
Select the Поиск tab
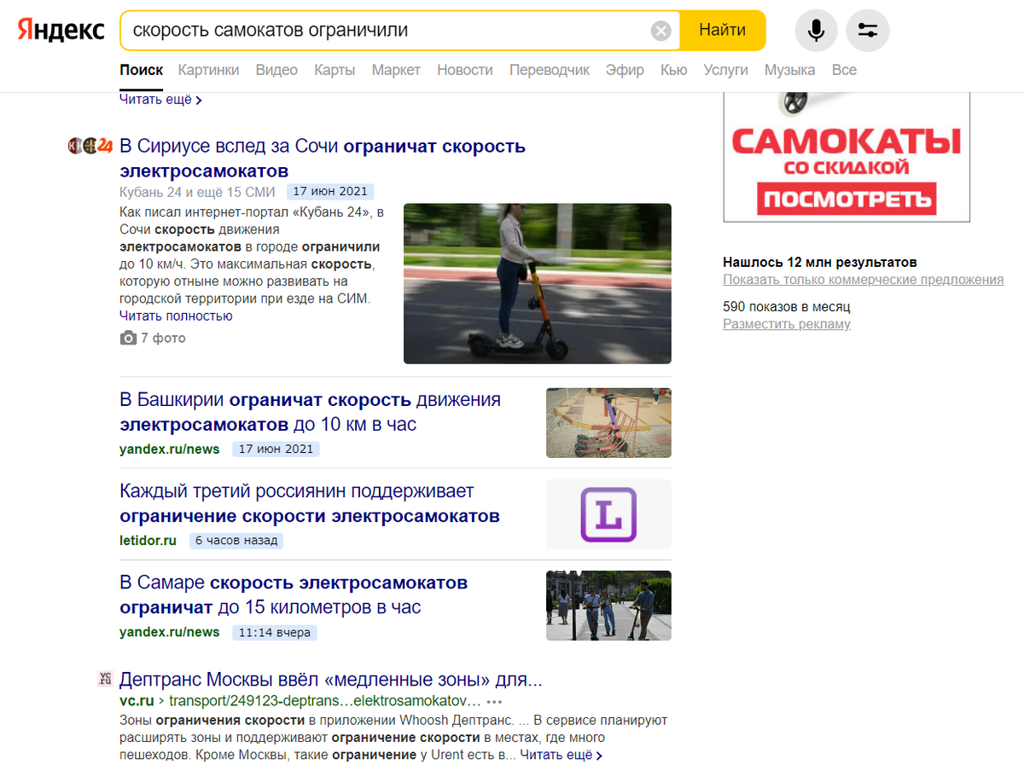[x=141, y=70]
